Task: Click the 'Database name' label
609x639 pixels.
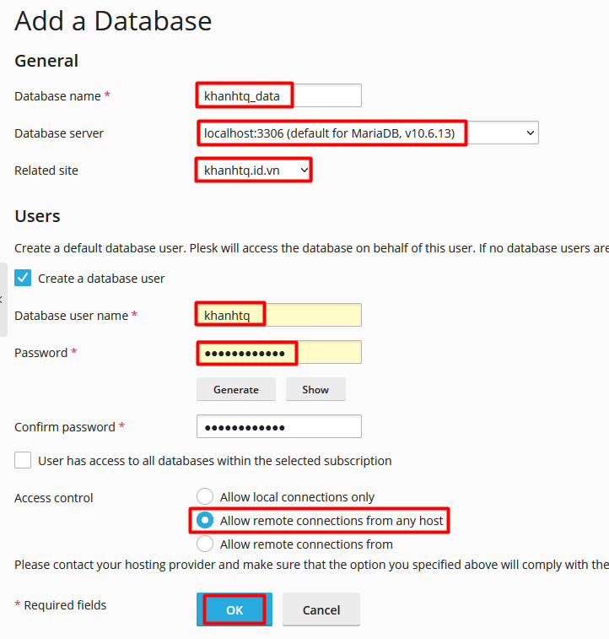Action: (x=57, y=96)
